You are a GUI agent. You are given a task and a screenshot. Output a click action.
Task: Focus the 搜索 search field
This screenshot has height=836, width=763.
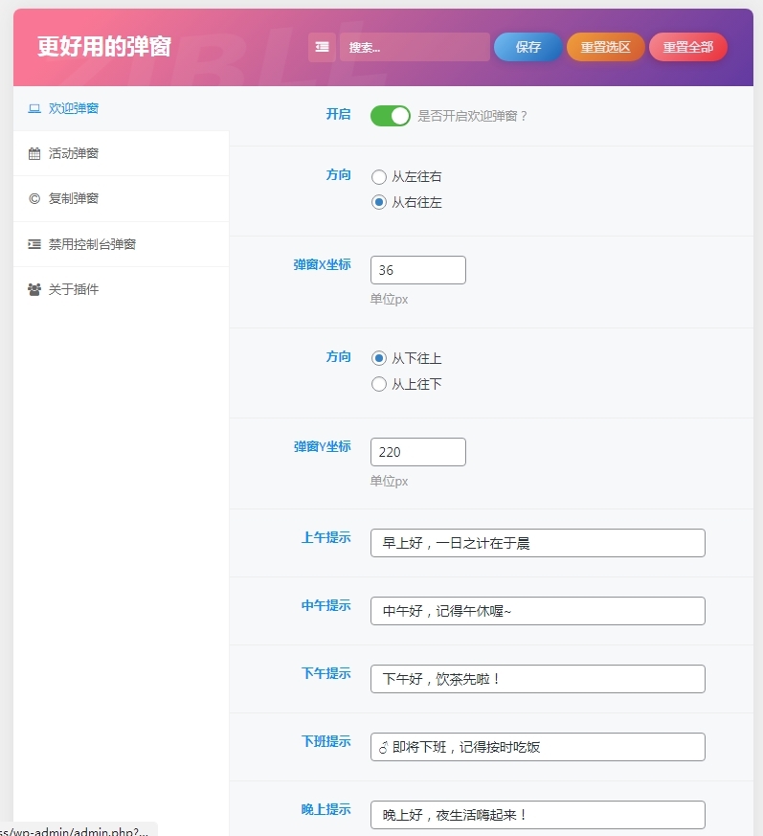coord(415,47)
